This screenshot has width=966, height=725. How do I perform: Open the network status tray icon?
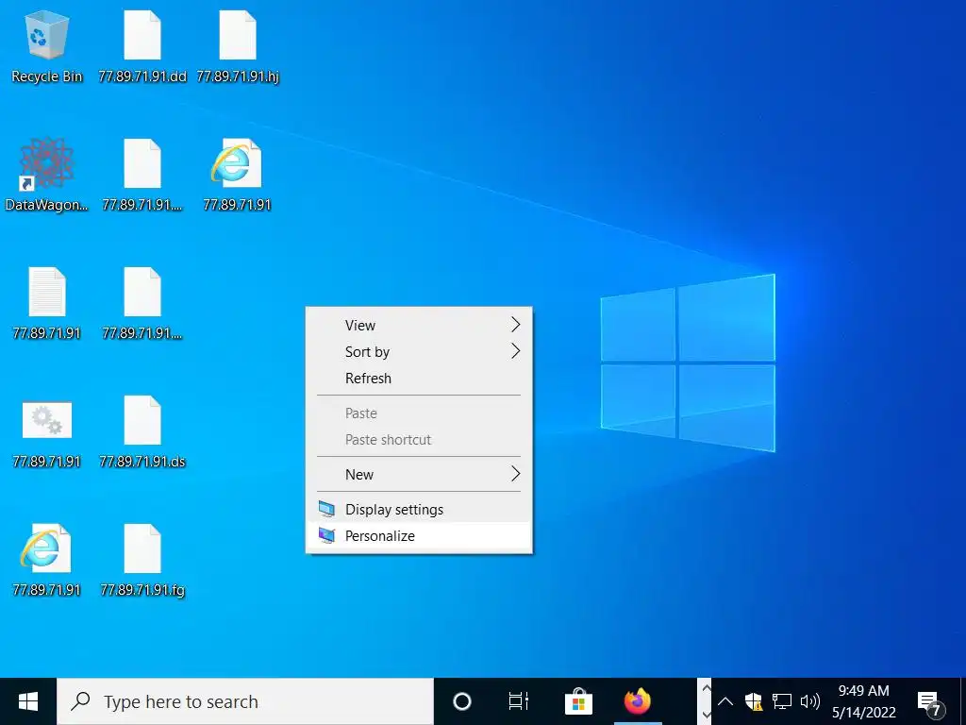pos(782,701)
